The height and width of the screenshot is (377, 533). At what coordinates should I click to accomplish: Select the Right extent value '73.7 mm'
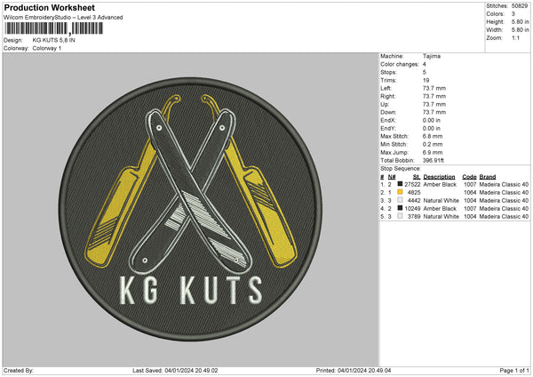pos(434,96)
